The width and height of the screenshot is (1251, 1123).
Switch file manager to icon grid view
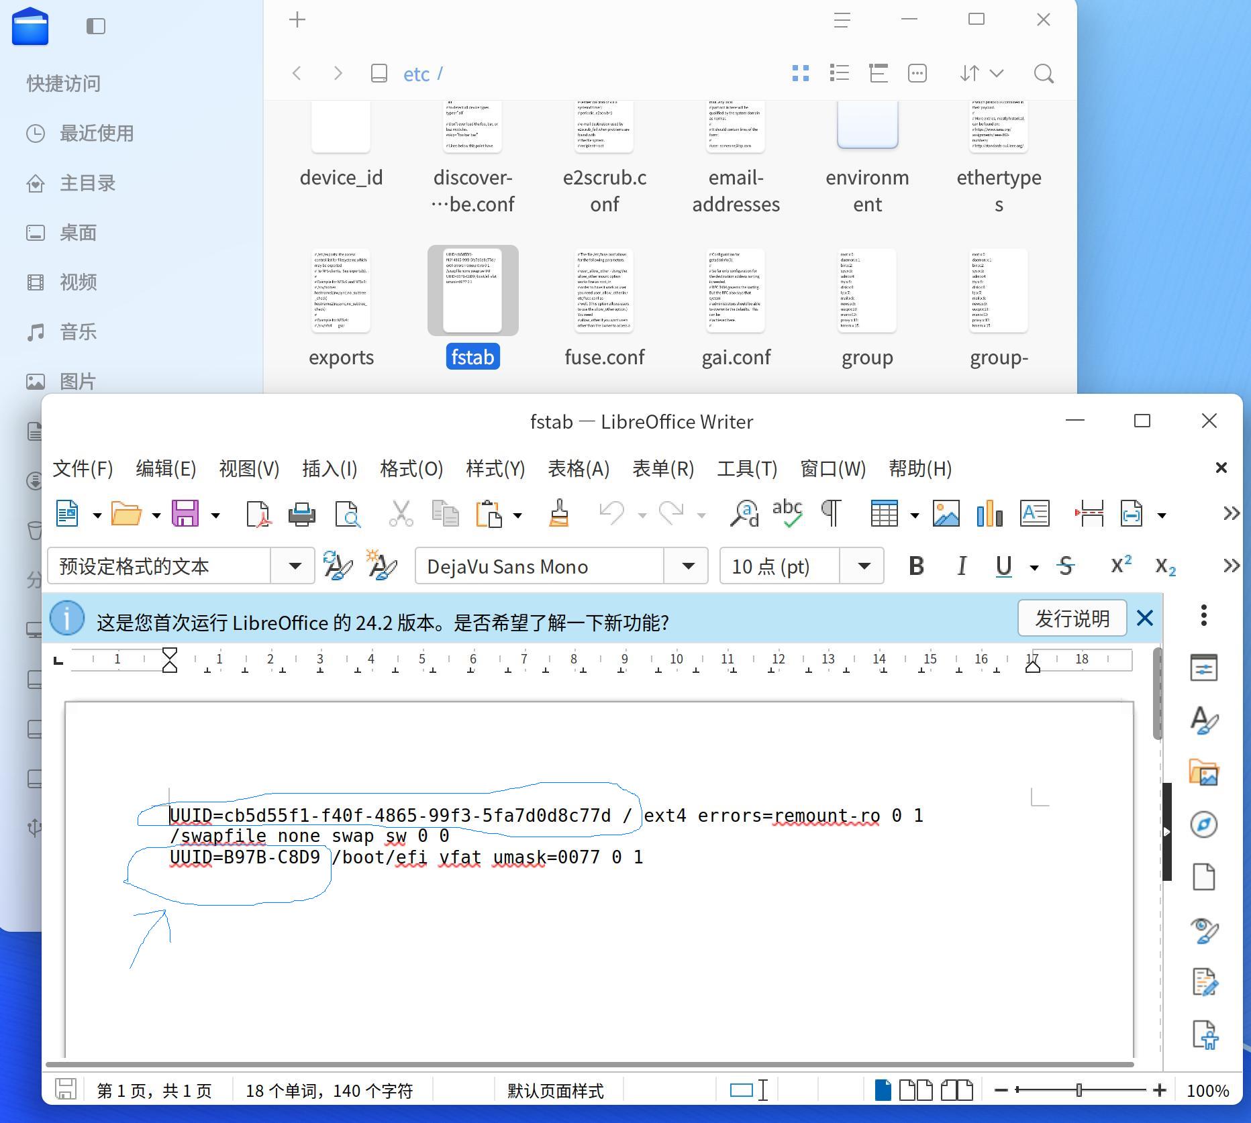(800, 73)
